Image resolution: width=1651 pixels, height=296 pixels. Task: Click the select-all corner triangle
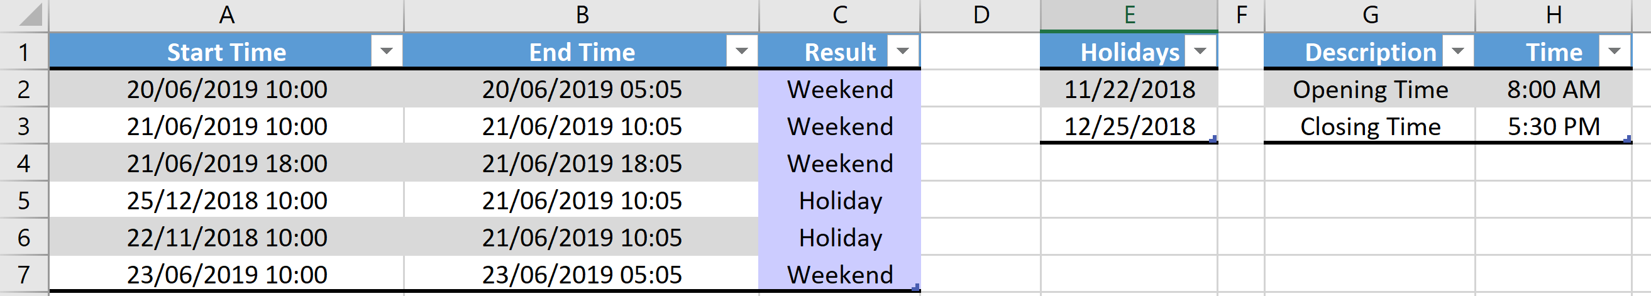(x=30, y=14)
